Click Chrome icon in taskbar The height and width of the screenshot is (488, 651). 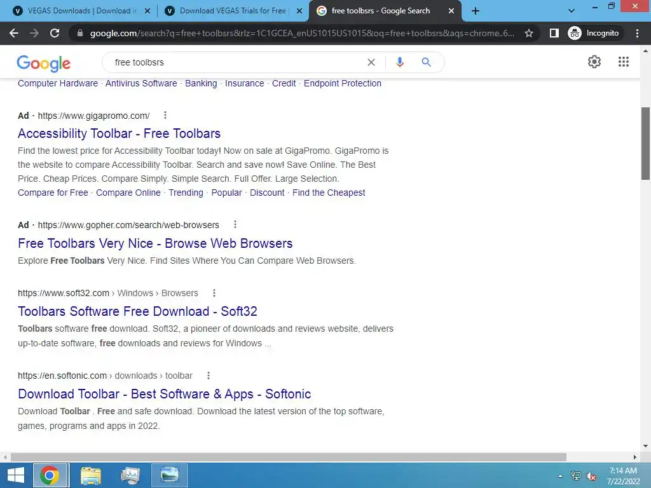[50, 475]
